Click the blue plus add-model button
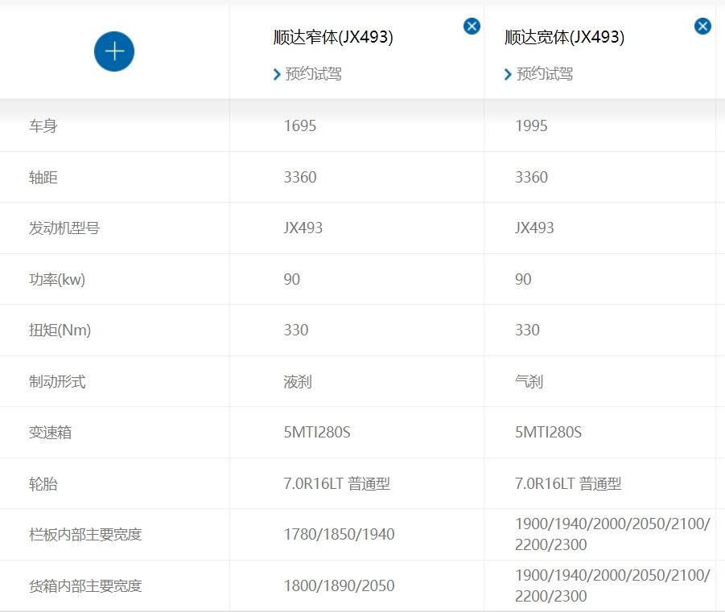The width and height of the screenshot is (725, 612). click(114, 51)
